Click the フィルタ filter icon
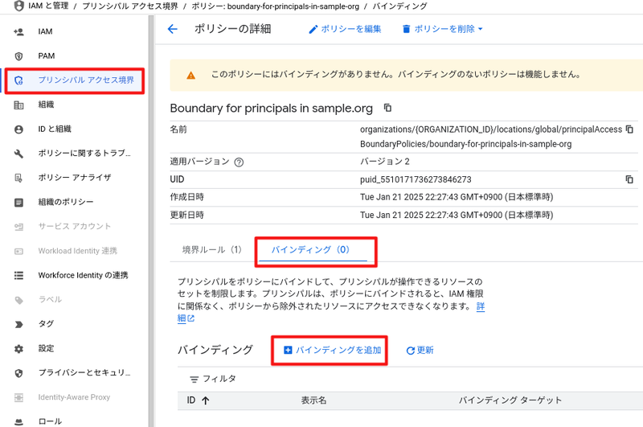643x427 pixels. click(194, 380)
